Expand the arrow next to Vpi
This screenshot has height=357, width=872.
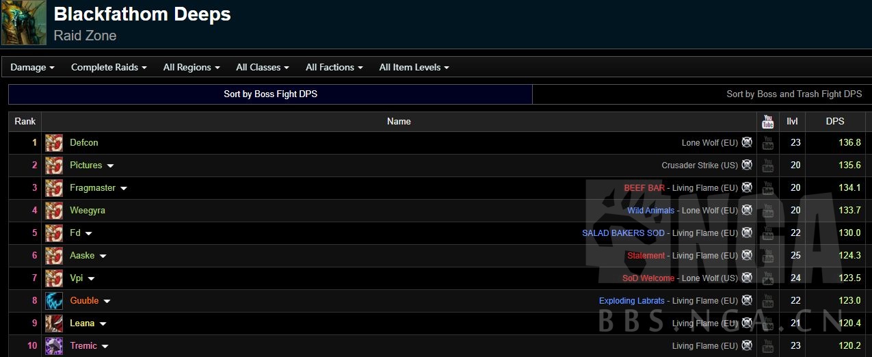(x=91, y=279)
